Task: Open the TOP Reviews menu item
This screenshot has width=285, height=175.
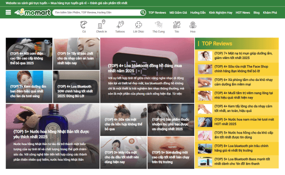Action: pos(157,12)
